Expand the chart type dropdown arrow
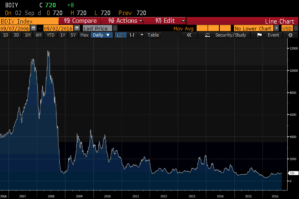 tap(141, 35)
